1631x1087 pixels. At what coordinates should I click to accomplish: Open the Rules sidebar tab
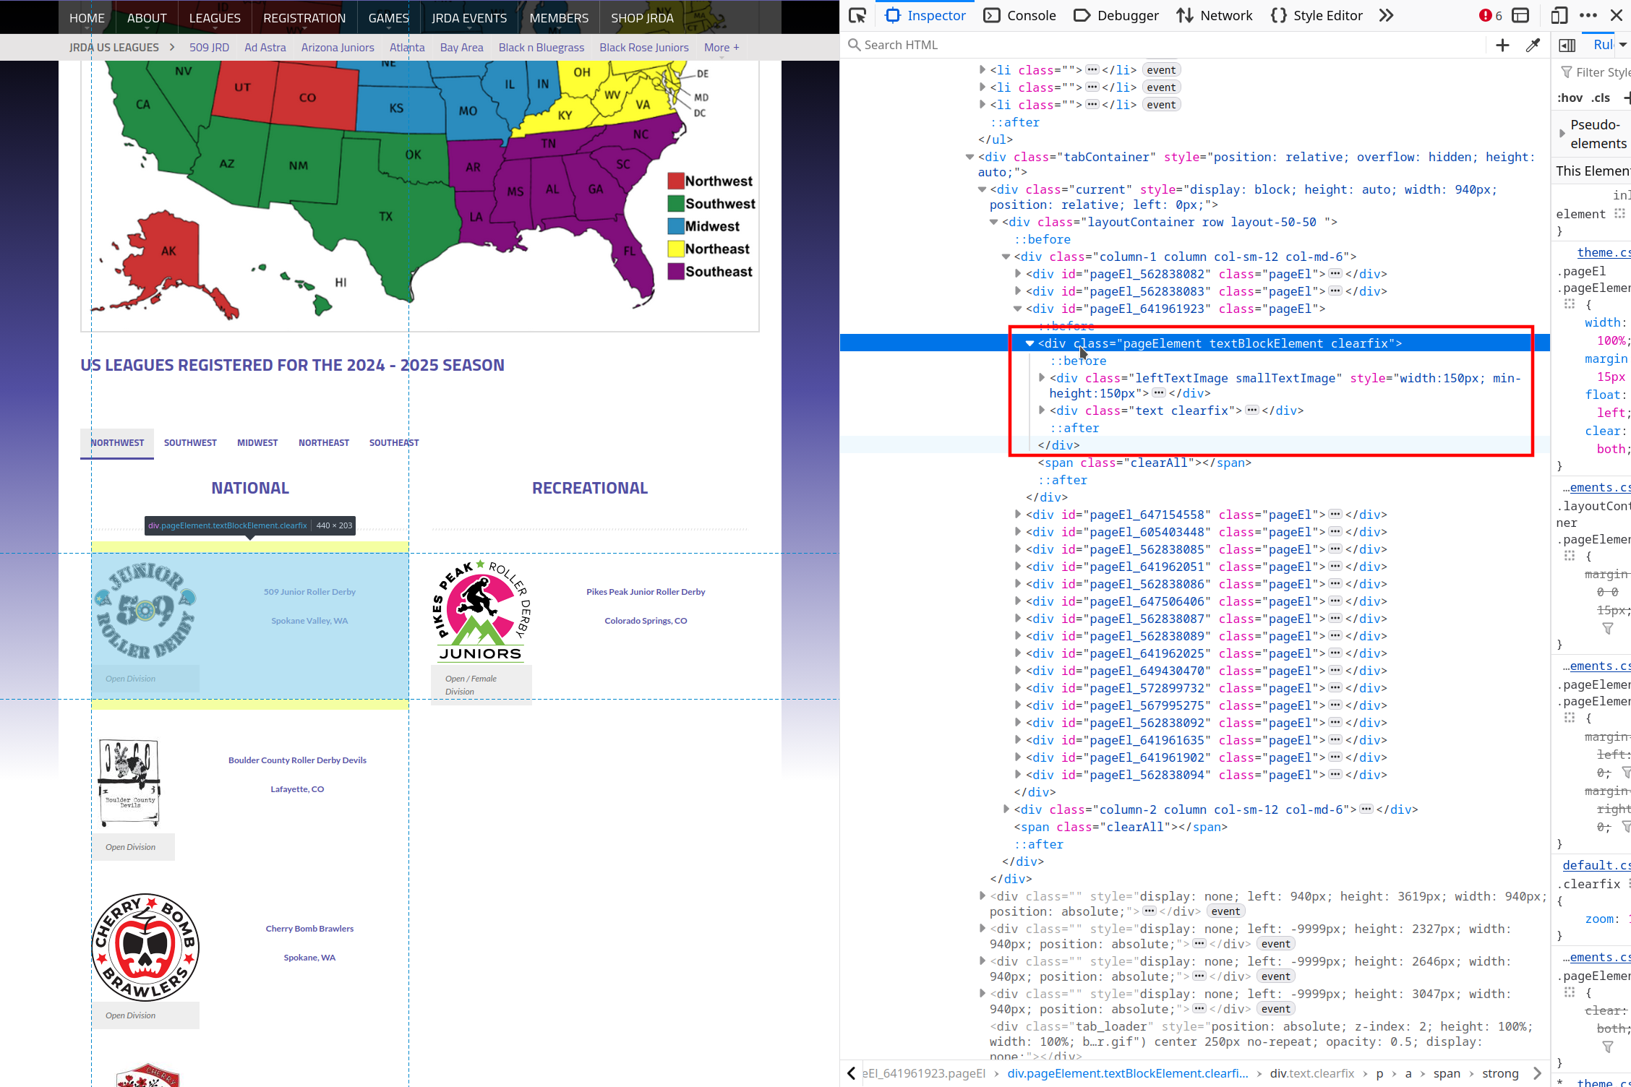[x=1604, y=45]
